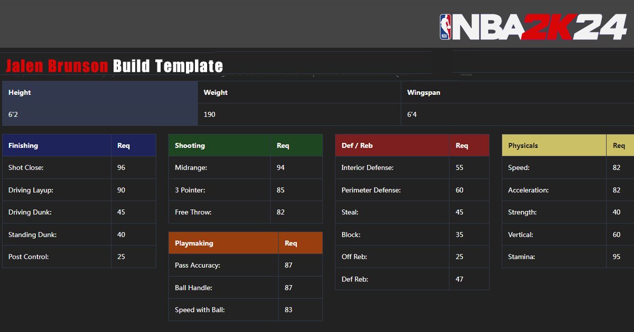Click the Driving Dunk row label
The height and width of the screenshot is (332, 634).
click(30, 212)
